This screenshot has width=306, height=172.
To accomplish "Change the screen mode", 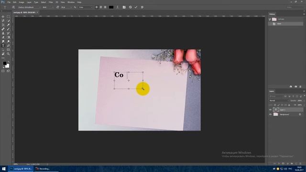I will click(x=8, y=71).
